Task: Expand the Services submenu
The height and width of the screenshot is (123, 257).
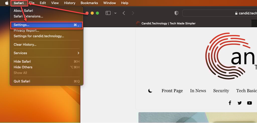Action: tap(47, 53)
